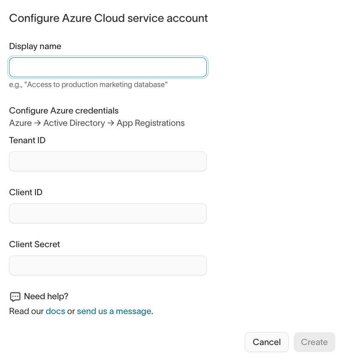Click the 'Configure Azure credentials' subheading
Image resolution: width=346 pixels, height=364 pixels.
(64, 111)
